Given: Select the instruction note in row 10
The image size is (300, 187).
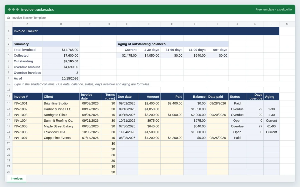Looking at the screenshot, I should click(x=82, y=84).
